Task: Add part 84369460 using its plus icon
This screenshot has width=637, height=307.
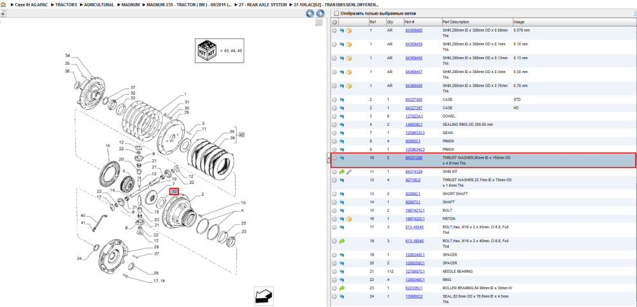Action: click(x=334, y=31)
